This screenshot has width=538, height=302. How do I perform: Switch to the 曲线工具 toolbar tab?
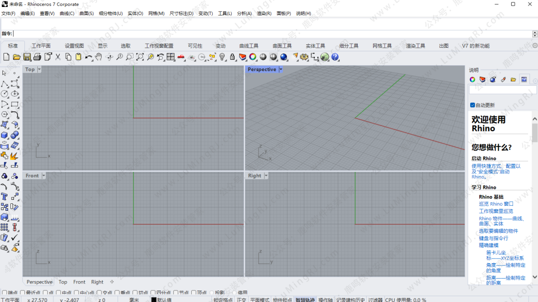coord(249,46)
